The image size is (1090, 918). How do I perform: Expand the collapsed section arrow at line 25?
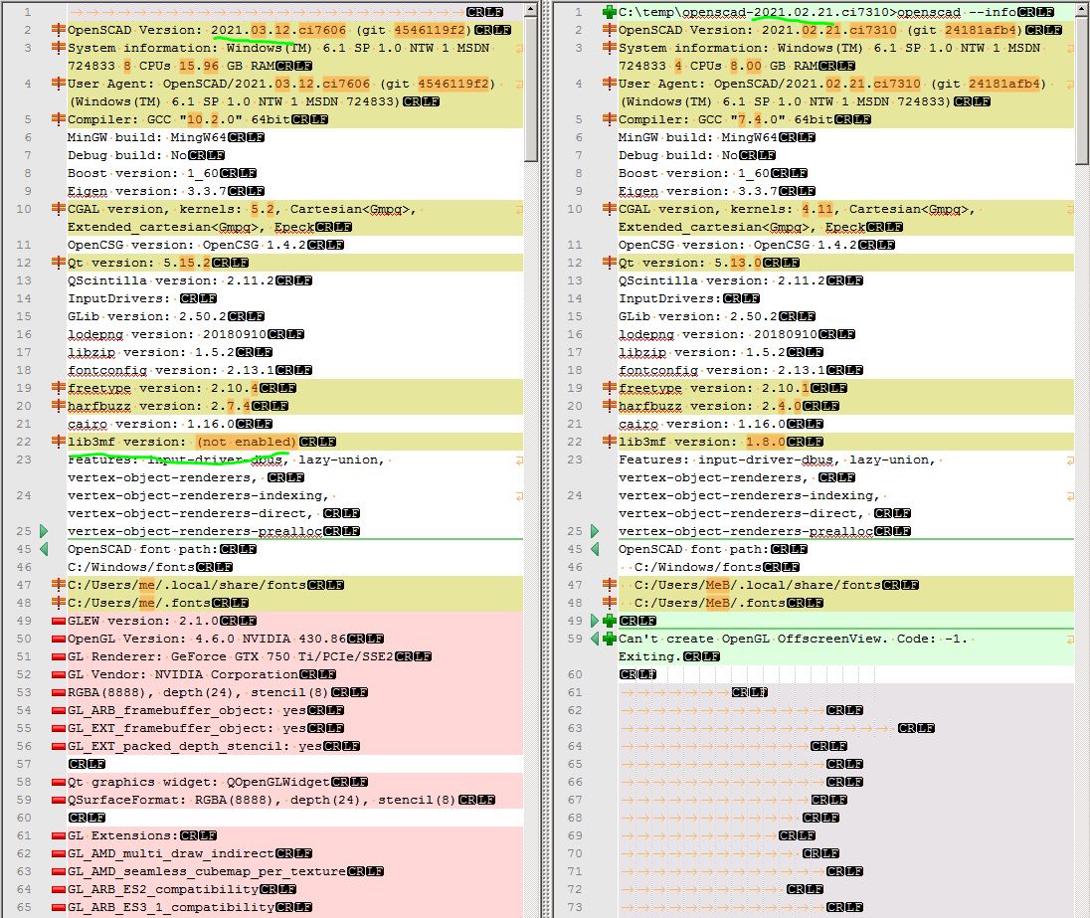click(x=44, y=531)
